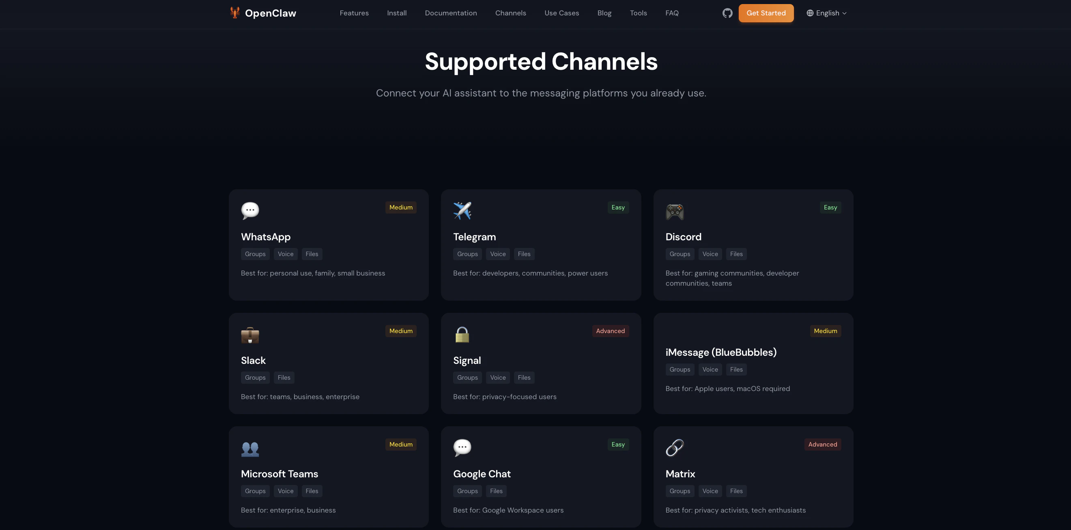Click the Advanced badge on Signal card
The image size is (1071, 530).
[610, 331]
